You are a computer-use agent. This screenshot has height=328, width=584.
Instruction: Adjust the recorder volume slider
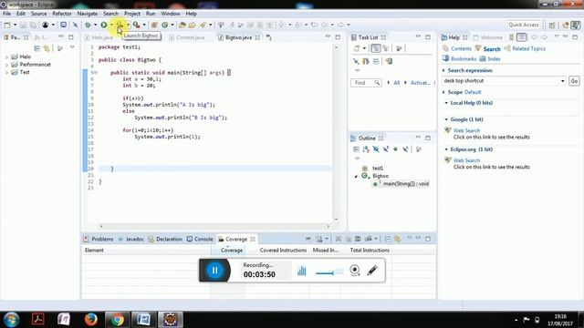pos(329,272)
